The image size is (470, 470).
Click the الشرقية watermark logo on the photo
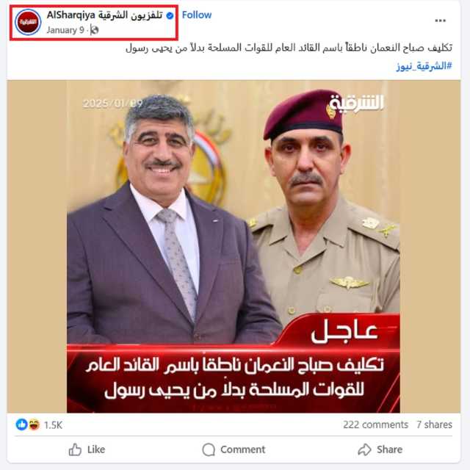coord(357,104)
